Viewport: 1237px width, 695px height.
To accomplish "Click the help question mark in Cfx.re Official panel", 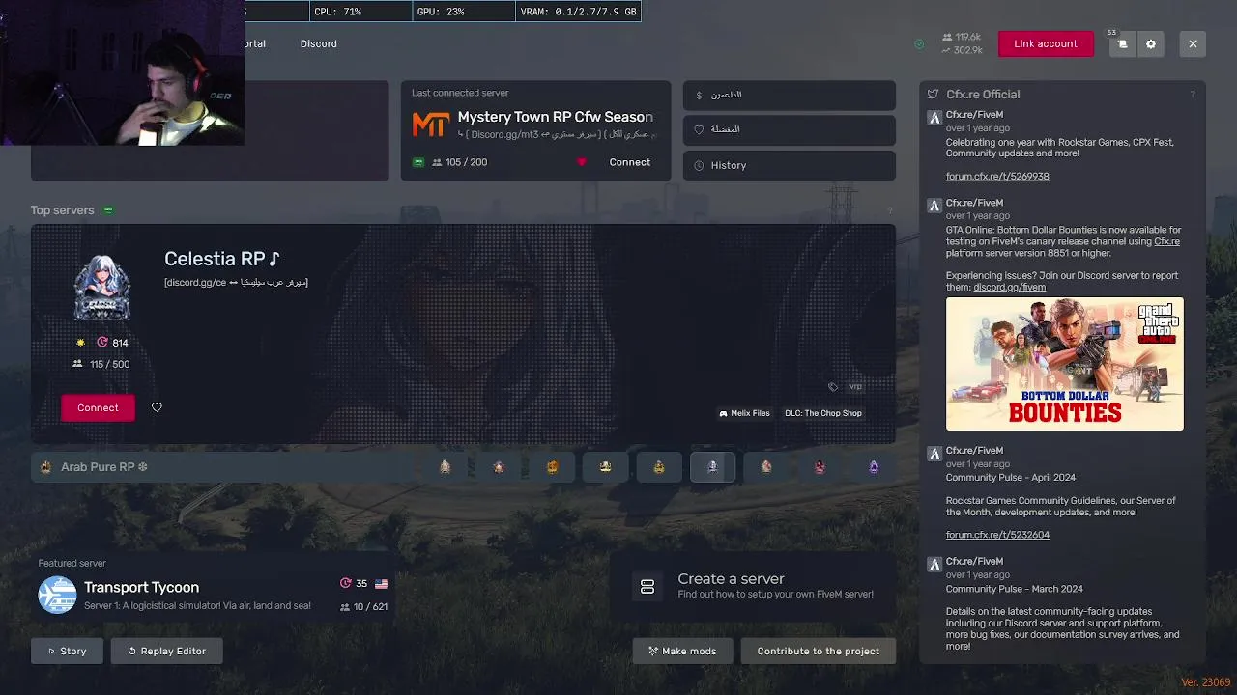I will pos(1193,94).
